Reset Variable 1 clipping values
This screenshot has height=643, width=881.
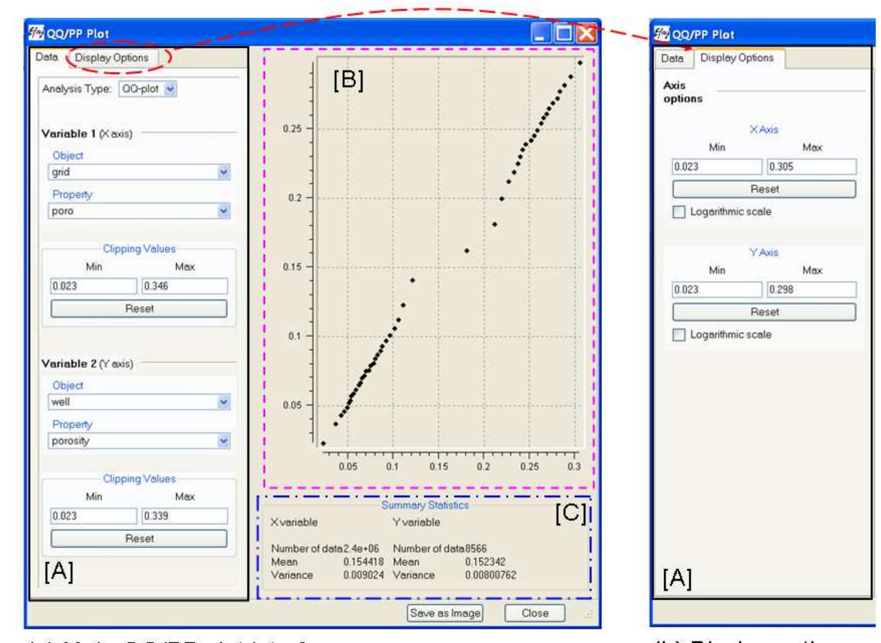[x=139, y=309]
